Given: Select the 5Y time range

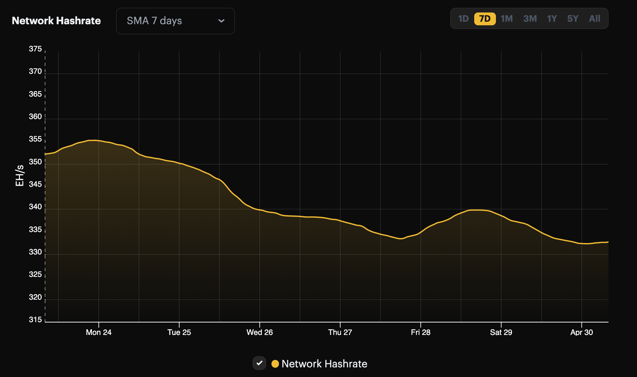Looking at the screenshot, I should pos(572,19).
